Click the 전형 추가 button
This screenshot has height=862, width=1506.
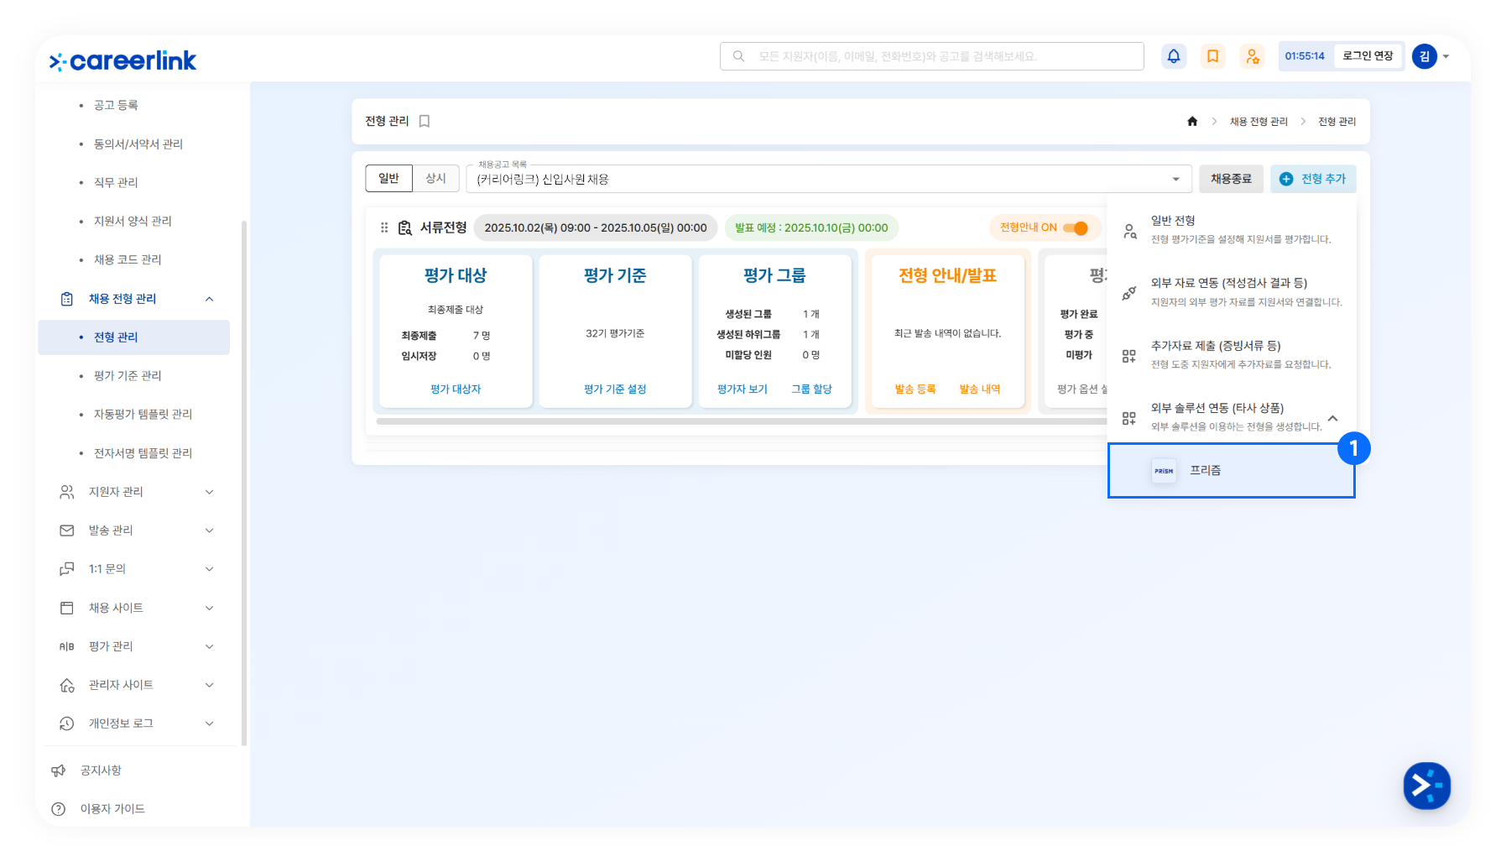click(x=1313, y=179)
